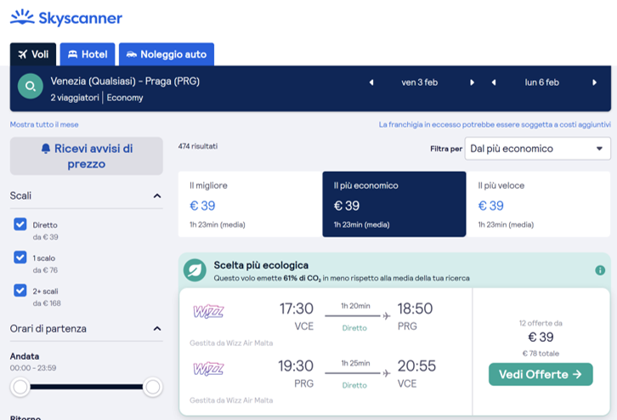
Task: Click the Vedi Offerte button
Action: pos(540,374)
